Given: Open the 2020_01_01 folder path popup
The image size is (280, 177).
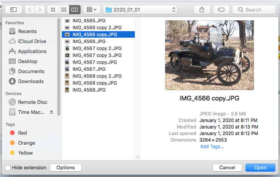Looking at the screenshot, I should tap(141, 10).
